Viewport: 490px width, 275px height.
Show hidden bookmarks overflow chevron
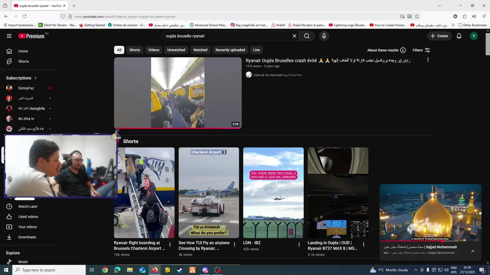click(453, 25)
